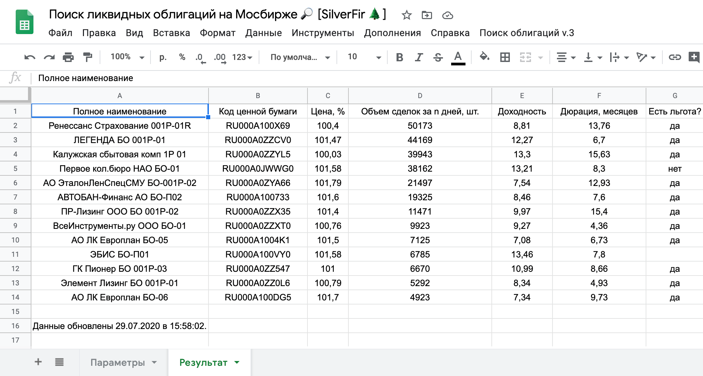Insert a link
This screenshot has width=703, height=376.
[675, 57]
